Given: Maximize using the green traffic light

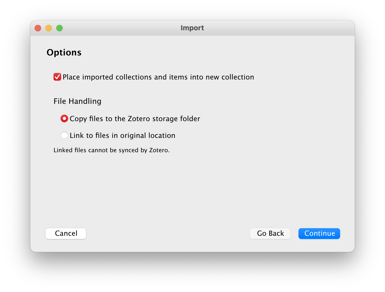Looking at the screenshot, I should [59, 28].
